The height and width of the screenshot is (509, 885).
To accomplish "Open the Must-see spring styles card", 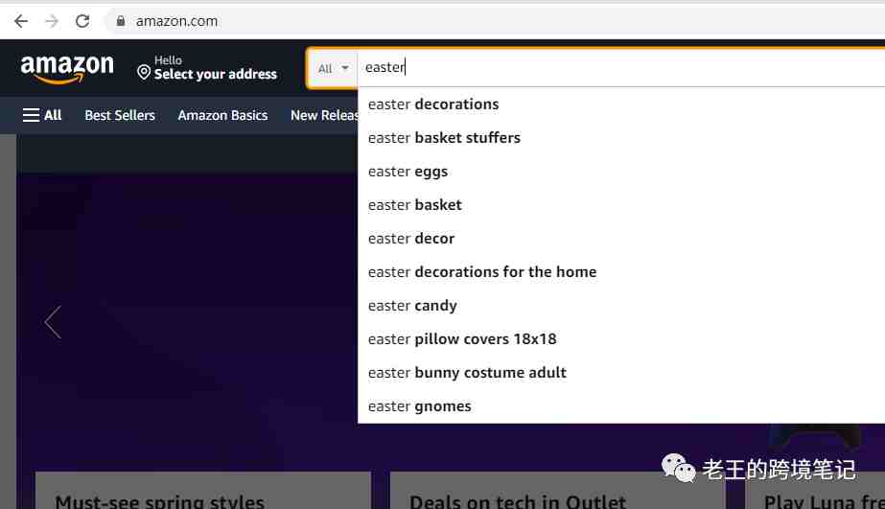I will pyautogui.click(x=203, y=491).
